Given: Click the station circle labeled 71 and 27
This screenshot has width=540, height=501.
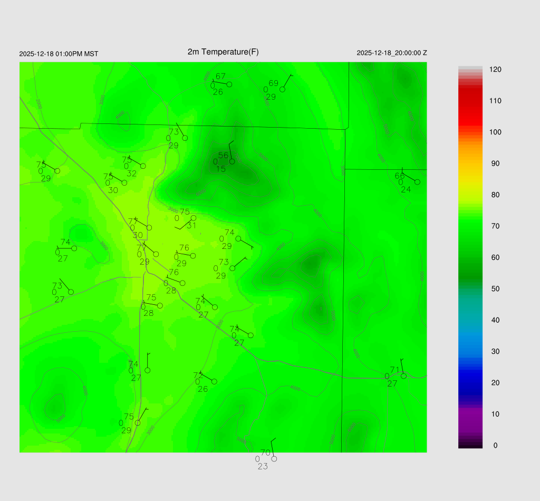Looking at the screenshot, I should tap(403, 376).
